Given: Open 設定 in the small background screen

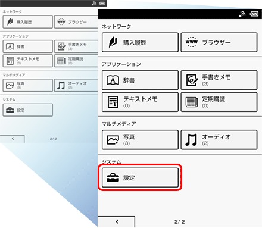Looking at the screenshot, I should (x=27, y=110).
